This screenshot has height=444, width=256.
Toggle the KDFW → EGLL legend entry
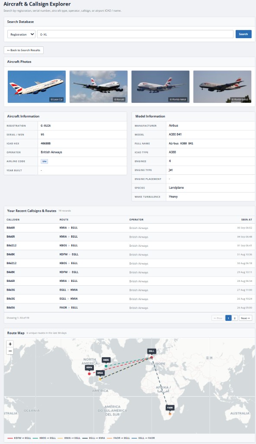19,438
